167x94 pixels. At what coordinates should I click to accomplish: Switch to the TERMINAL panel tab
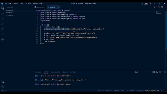65,72
